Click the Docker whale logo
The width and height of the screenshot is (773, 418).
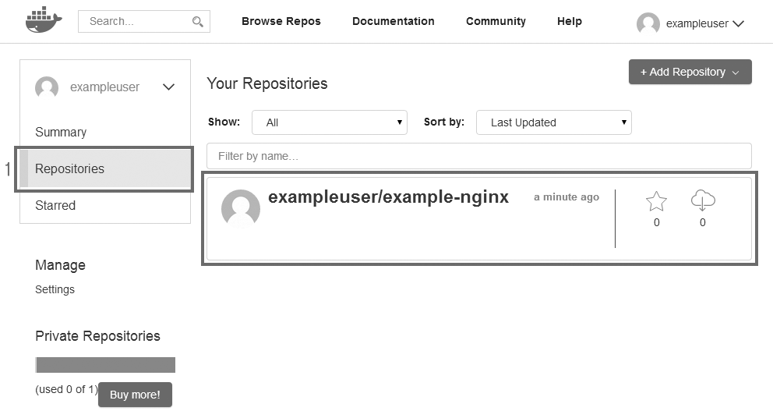[43, 20]
